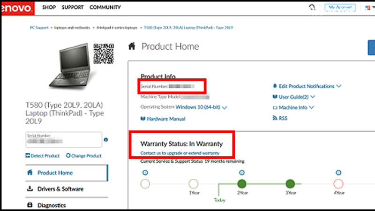This screenshot has width=375, height=211.
Task: Click the '19 months remaining' status text
Action: click(x=225, y=161)
